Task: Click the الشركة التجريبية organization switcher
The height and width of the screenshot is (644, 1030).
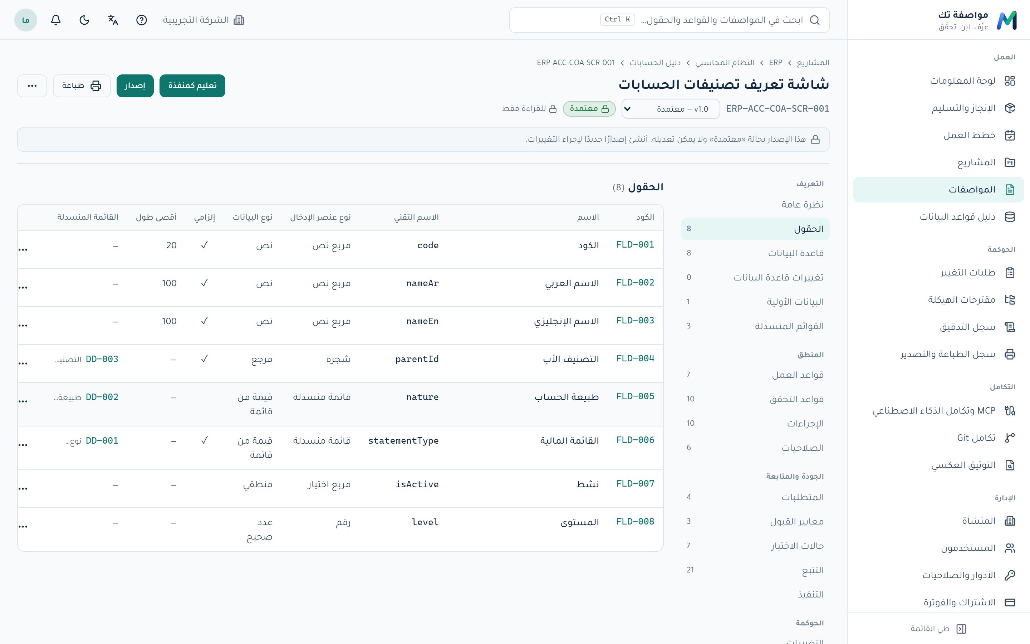Action: (203, 20)
